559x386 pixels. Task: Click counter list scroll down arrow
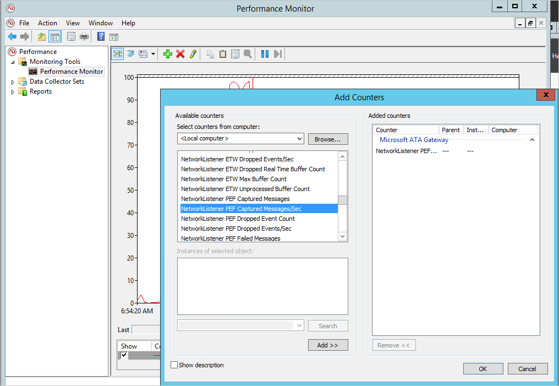(343, 236)
